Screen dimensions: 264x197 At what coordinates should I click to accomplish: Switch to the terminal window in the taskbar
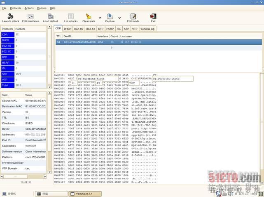click(x=51, y=194)
